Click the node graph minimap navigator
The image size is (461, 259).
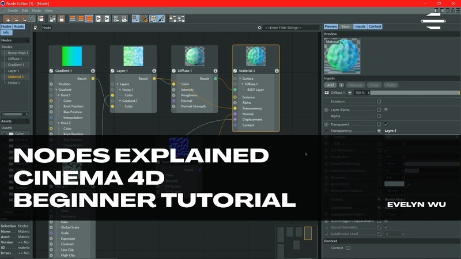point(296,241)
